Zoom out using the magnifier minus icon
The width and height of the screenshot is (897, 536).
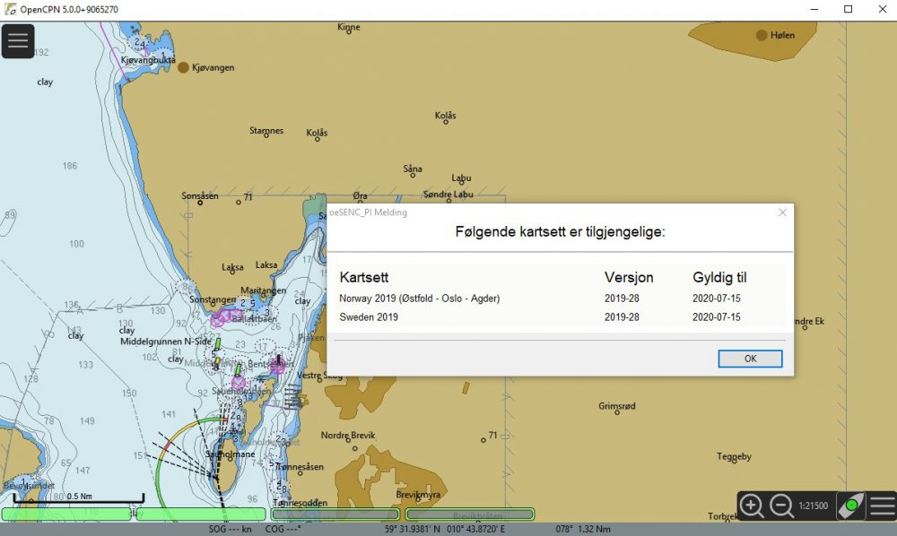tap(781, 506)
